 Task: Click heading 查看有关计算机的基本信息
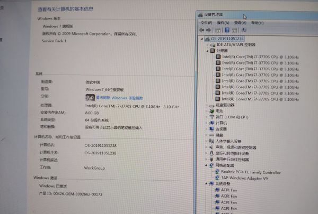tap(66, 9)
